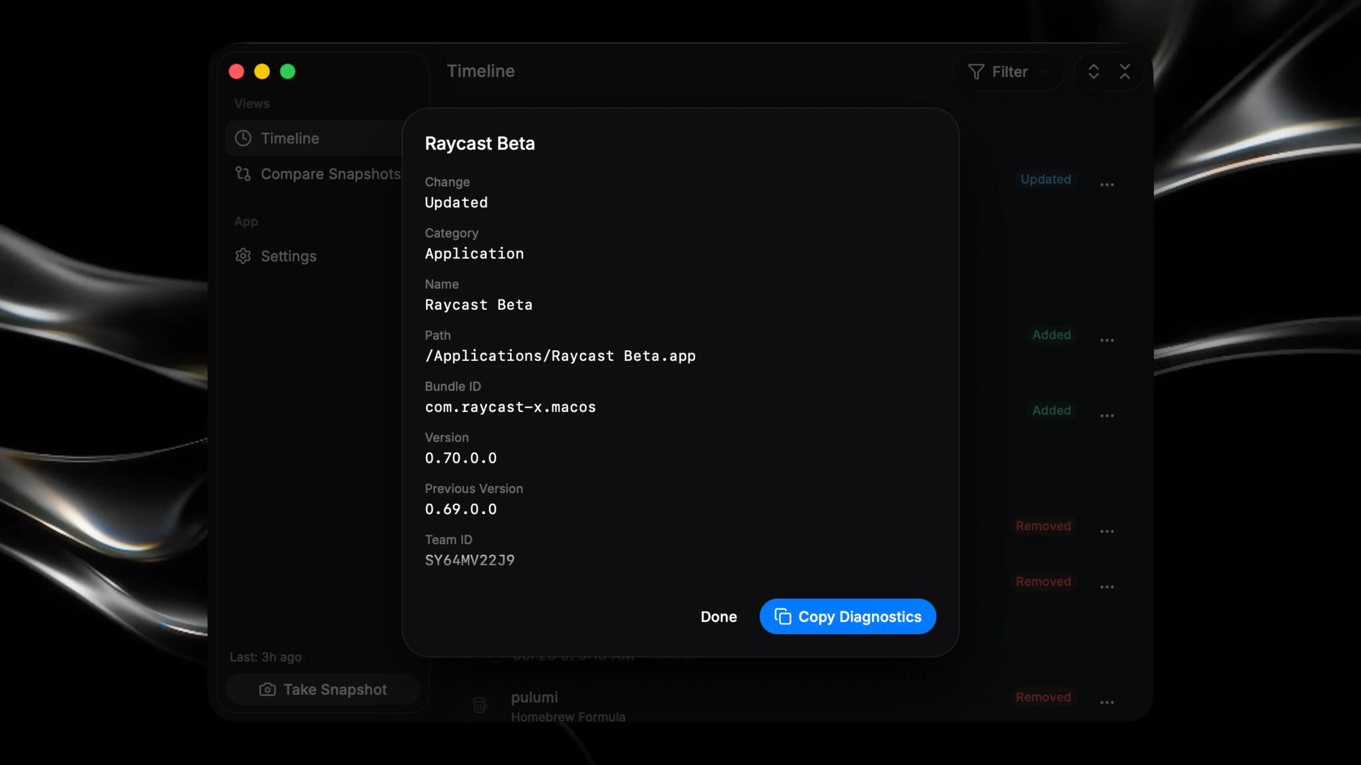The image size is (1361, 765).
Task: Select the previous version 0.69.0.0
Action: point(461,510)
